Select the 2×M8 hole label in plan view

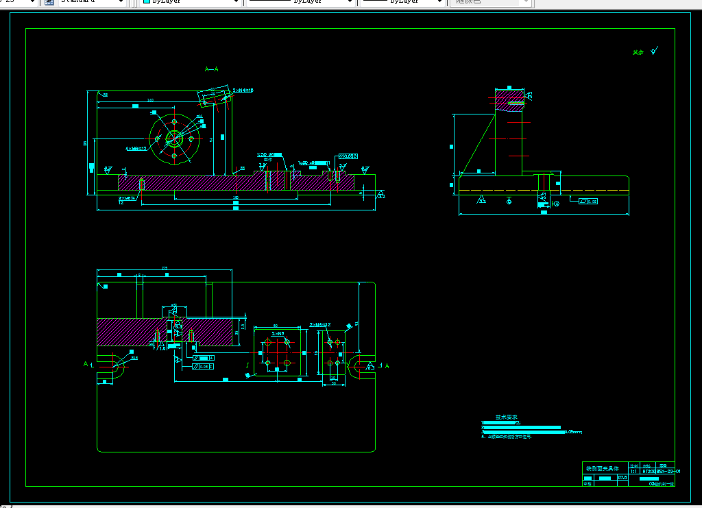click(278, 334)
